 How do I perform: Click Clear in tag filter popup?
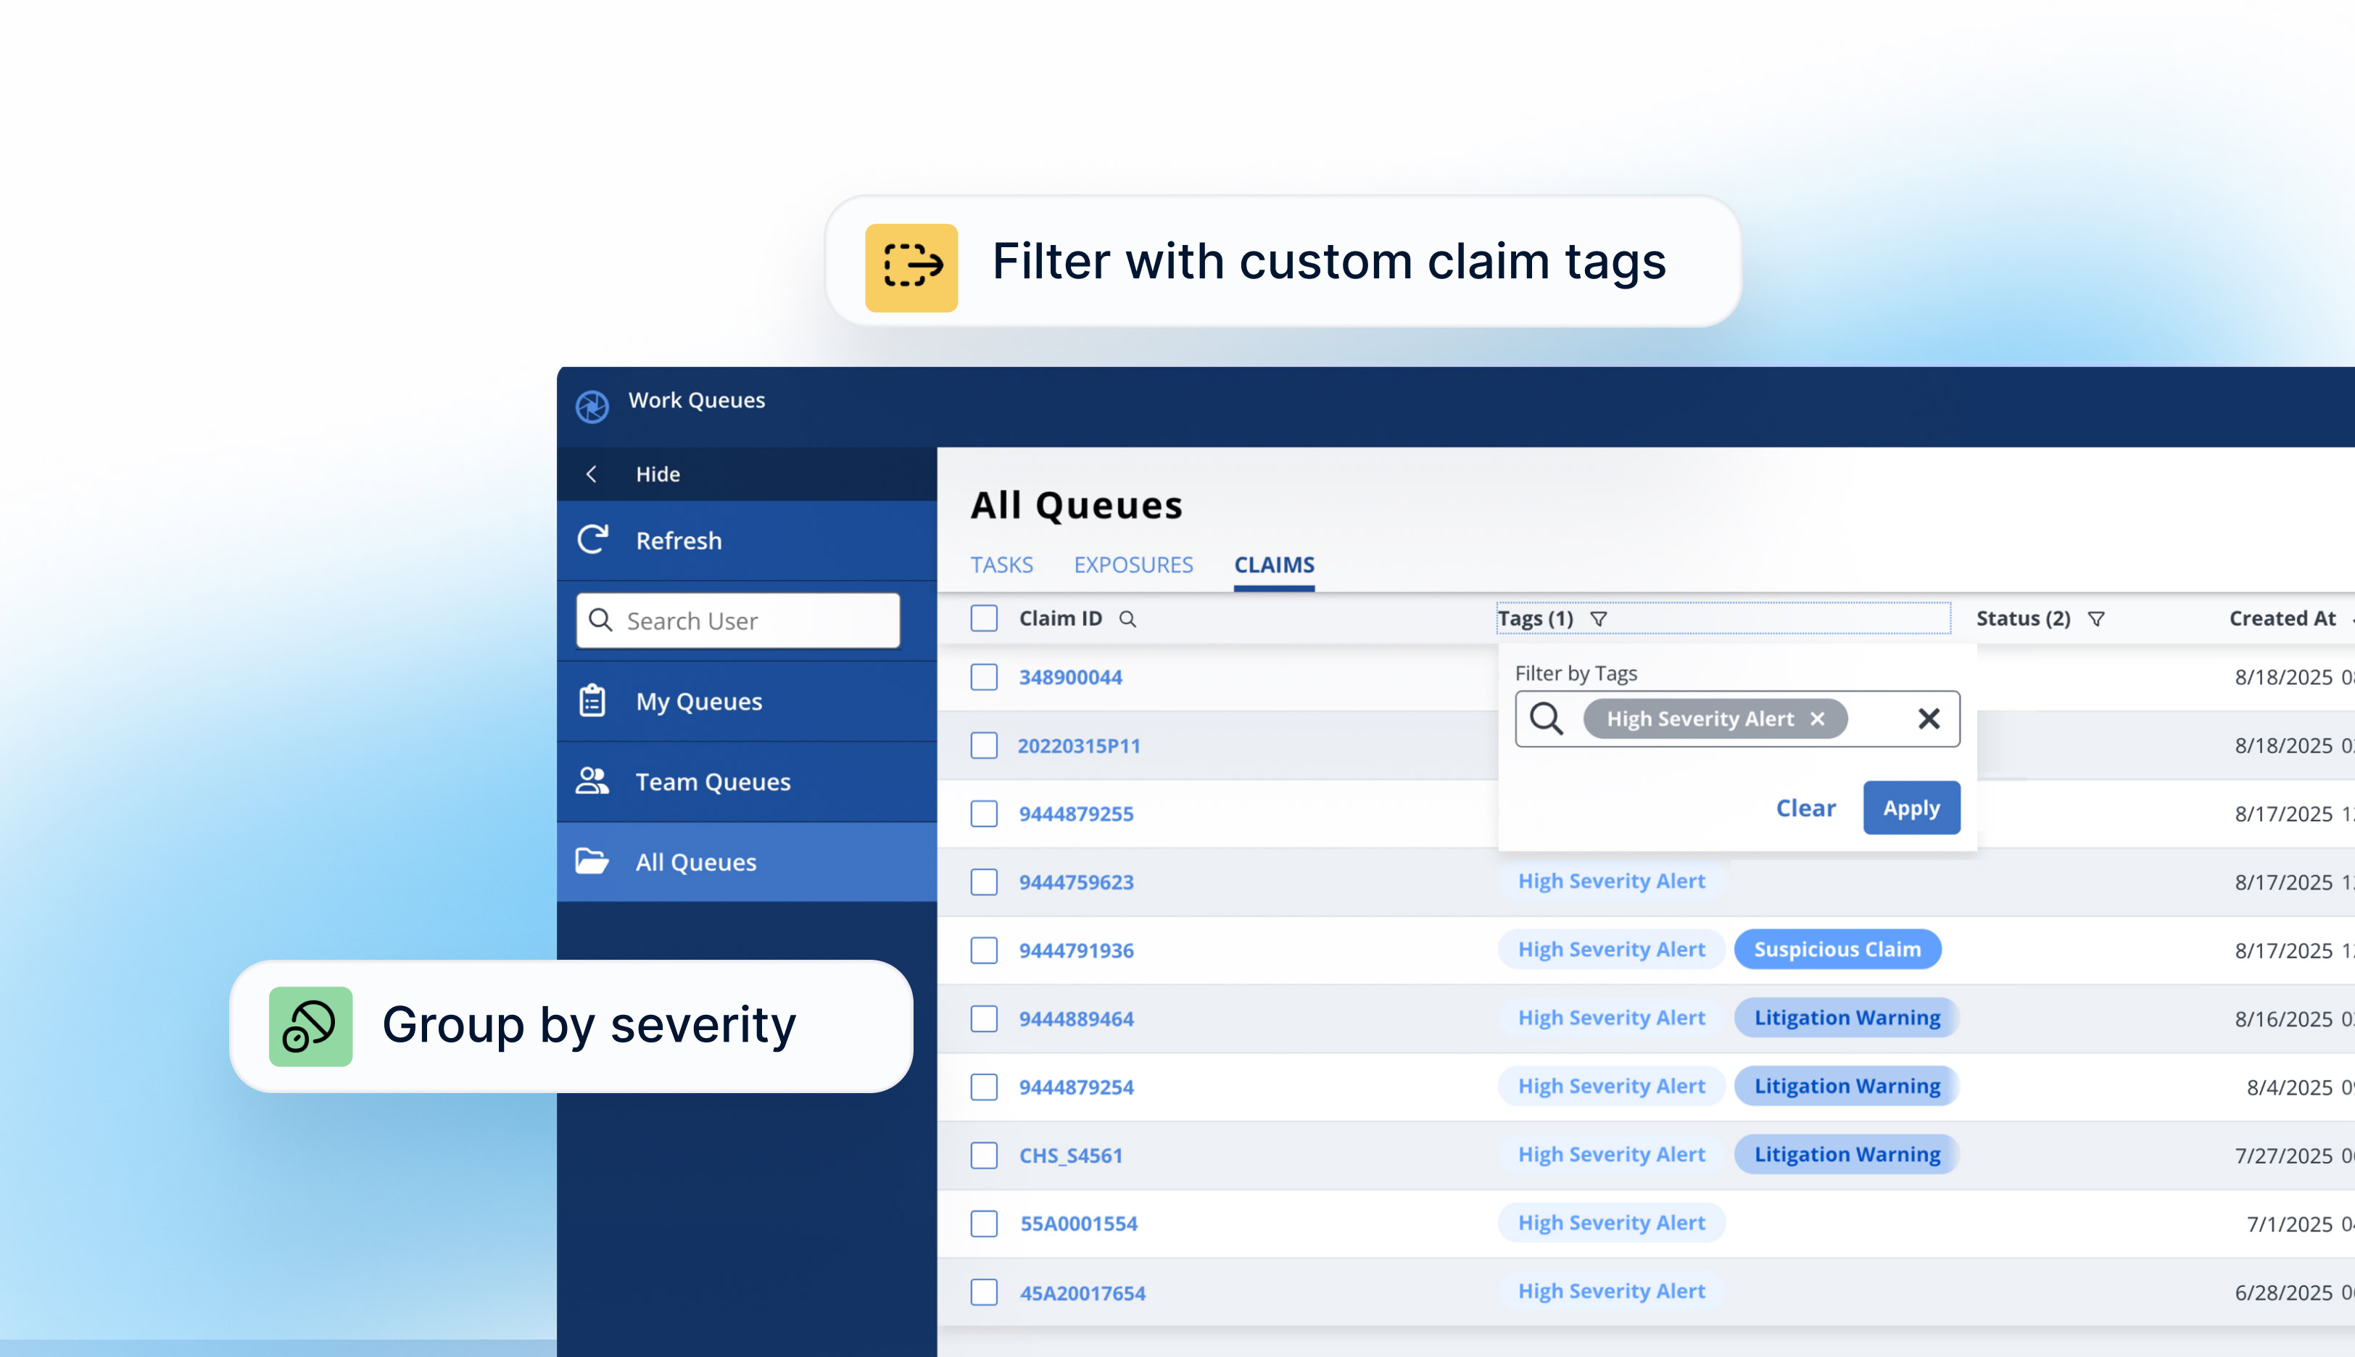pyautogui.click(x=1805, y=808)
